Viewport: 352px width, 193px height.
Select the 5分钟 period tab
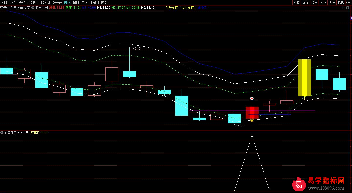[23, 3]
